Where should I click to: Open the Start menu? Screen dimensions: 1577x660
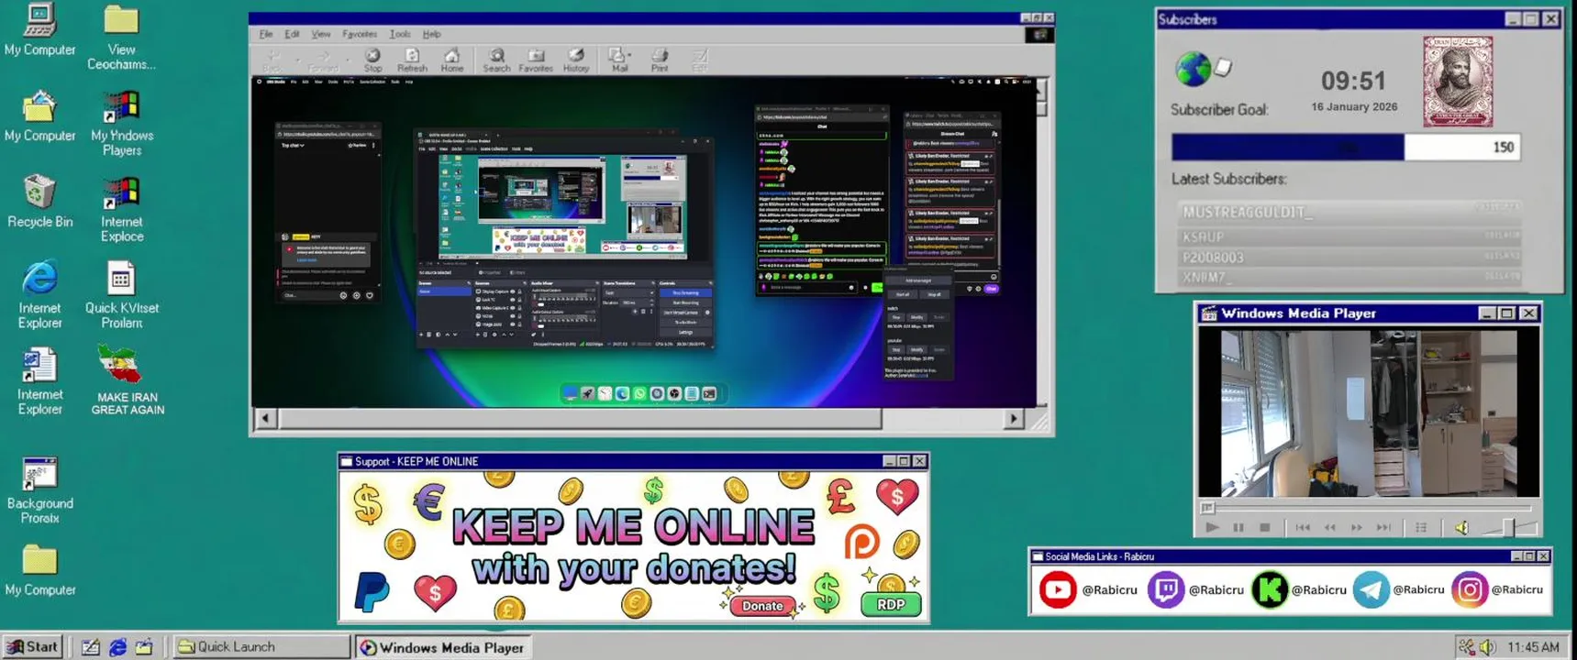pos(33,646)
